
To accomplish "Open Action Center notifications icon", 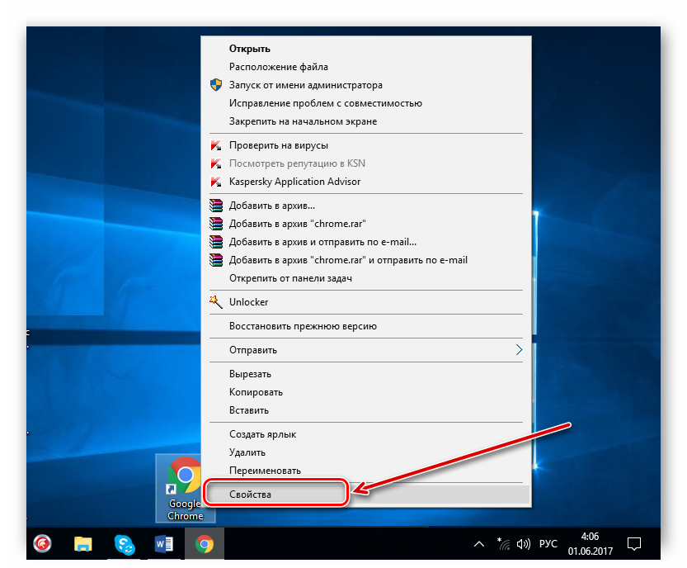I will click(634, 544).
